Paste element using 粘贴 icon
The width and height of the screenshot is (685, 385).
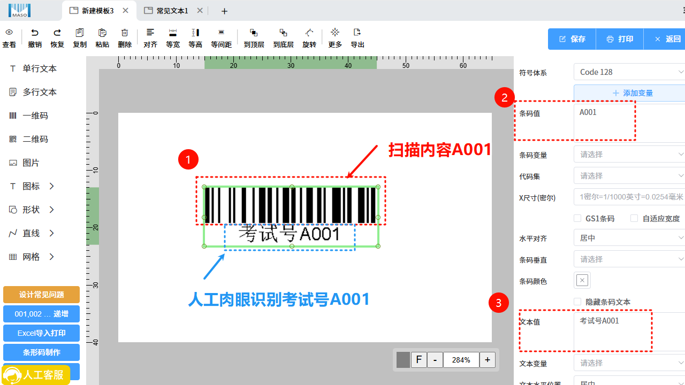click(x=102, y=33)
